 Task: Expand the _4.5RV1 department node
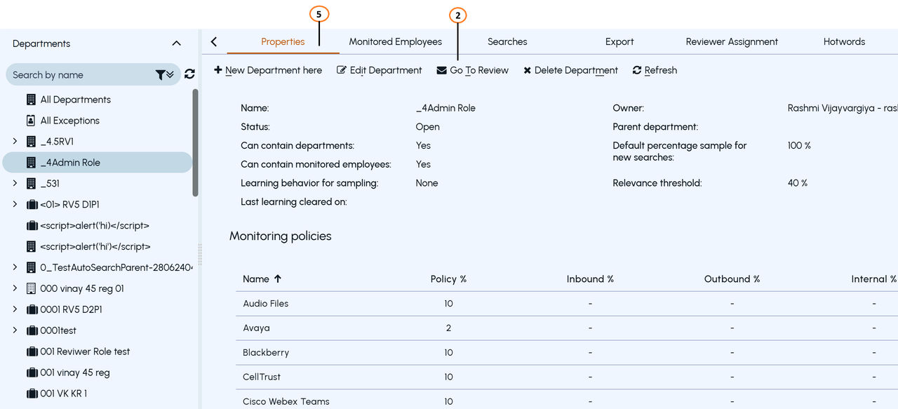[15, 142]
